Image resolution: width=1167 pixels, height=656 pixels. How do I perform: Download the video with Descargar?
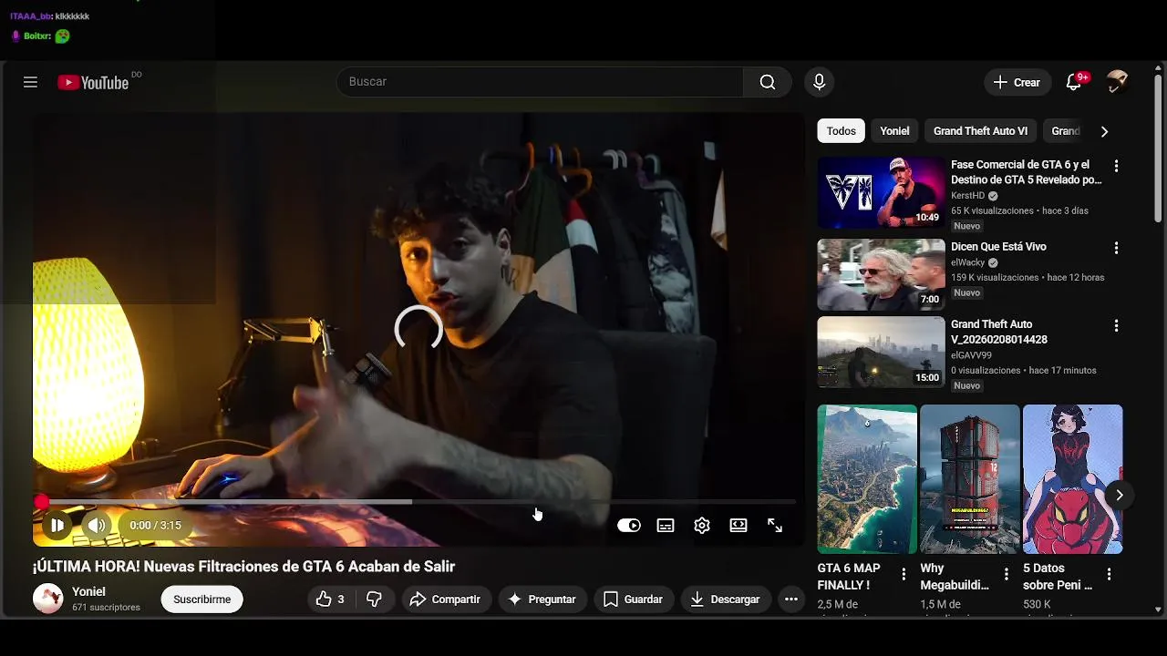click(x=726, y=600)
